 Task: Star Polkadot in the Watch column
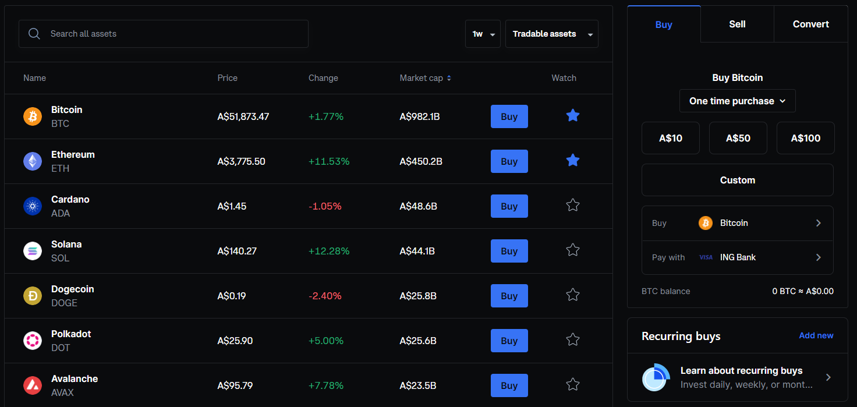coord(573,339)
